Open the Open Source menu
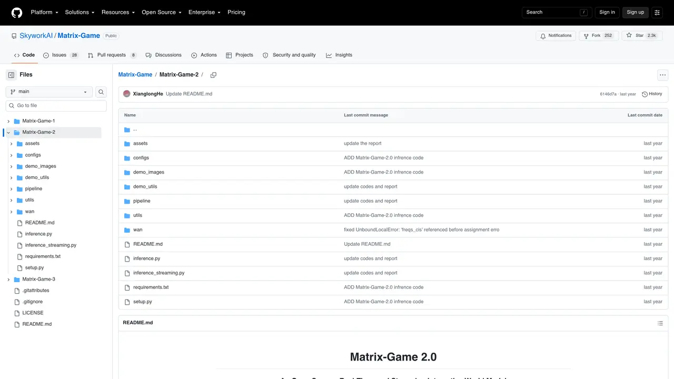Viewport: 674px width, 379px height. [x=162, y=12]
